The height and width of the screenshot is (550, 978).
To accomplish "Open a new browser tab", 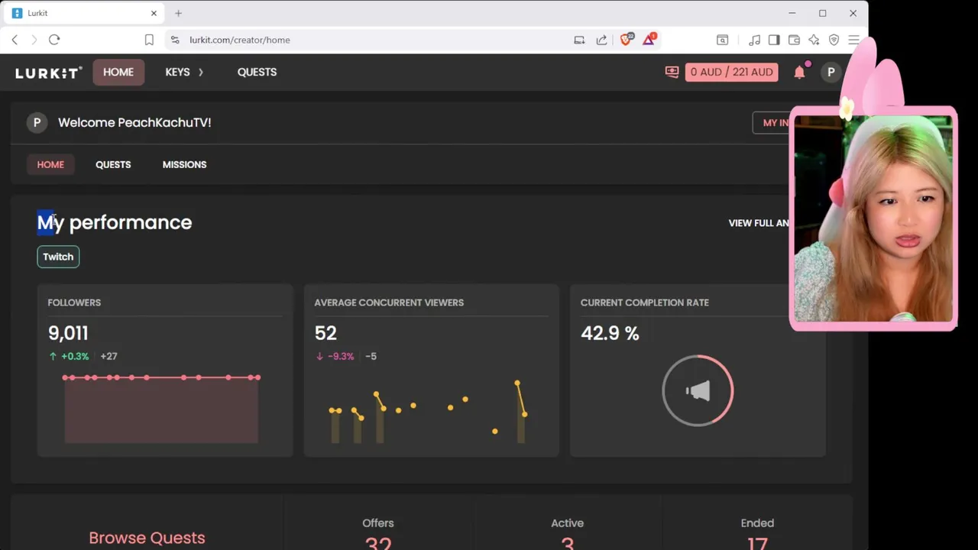I will point(178,13).
